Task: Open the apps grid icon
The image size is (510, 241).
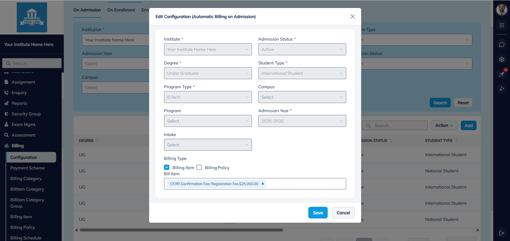Action: (501, 25)
